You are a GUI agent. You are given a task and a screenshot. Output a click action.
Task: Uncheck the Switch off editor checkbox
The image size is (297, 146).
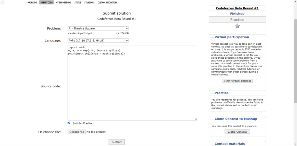click(x=69, y=123)
